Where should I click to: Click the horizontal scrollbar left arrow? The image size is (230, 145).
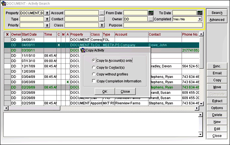click(6, 108)
